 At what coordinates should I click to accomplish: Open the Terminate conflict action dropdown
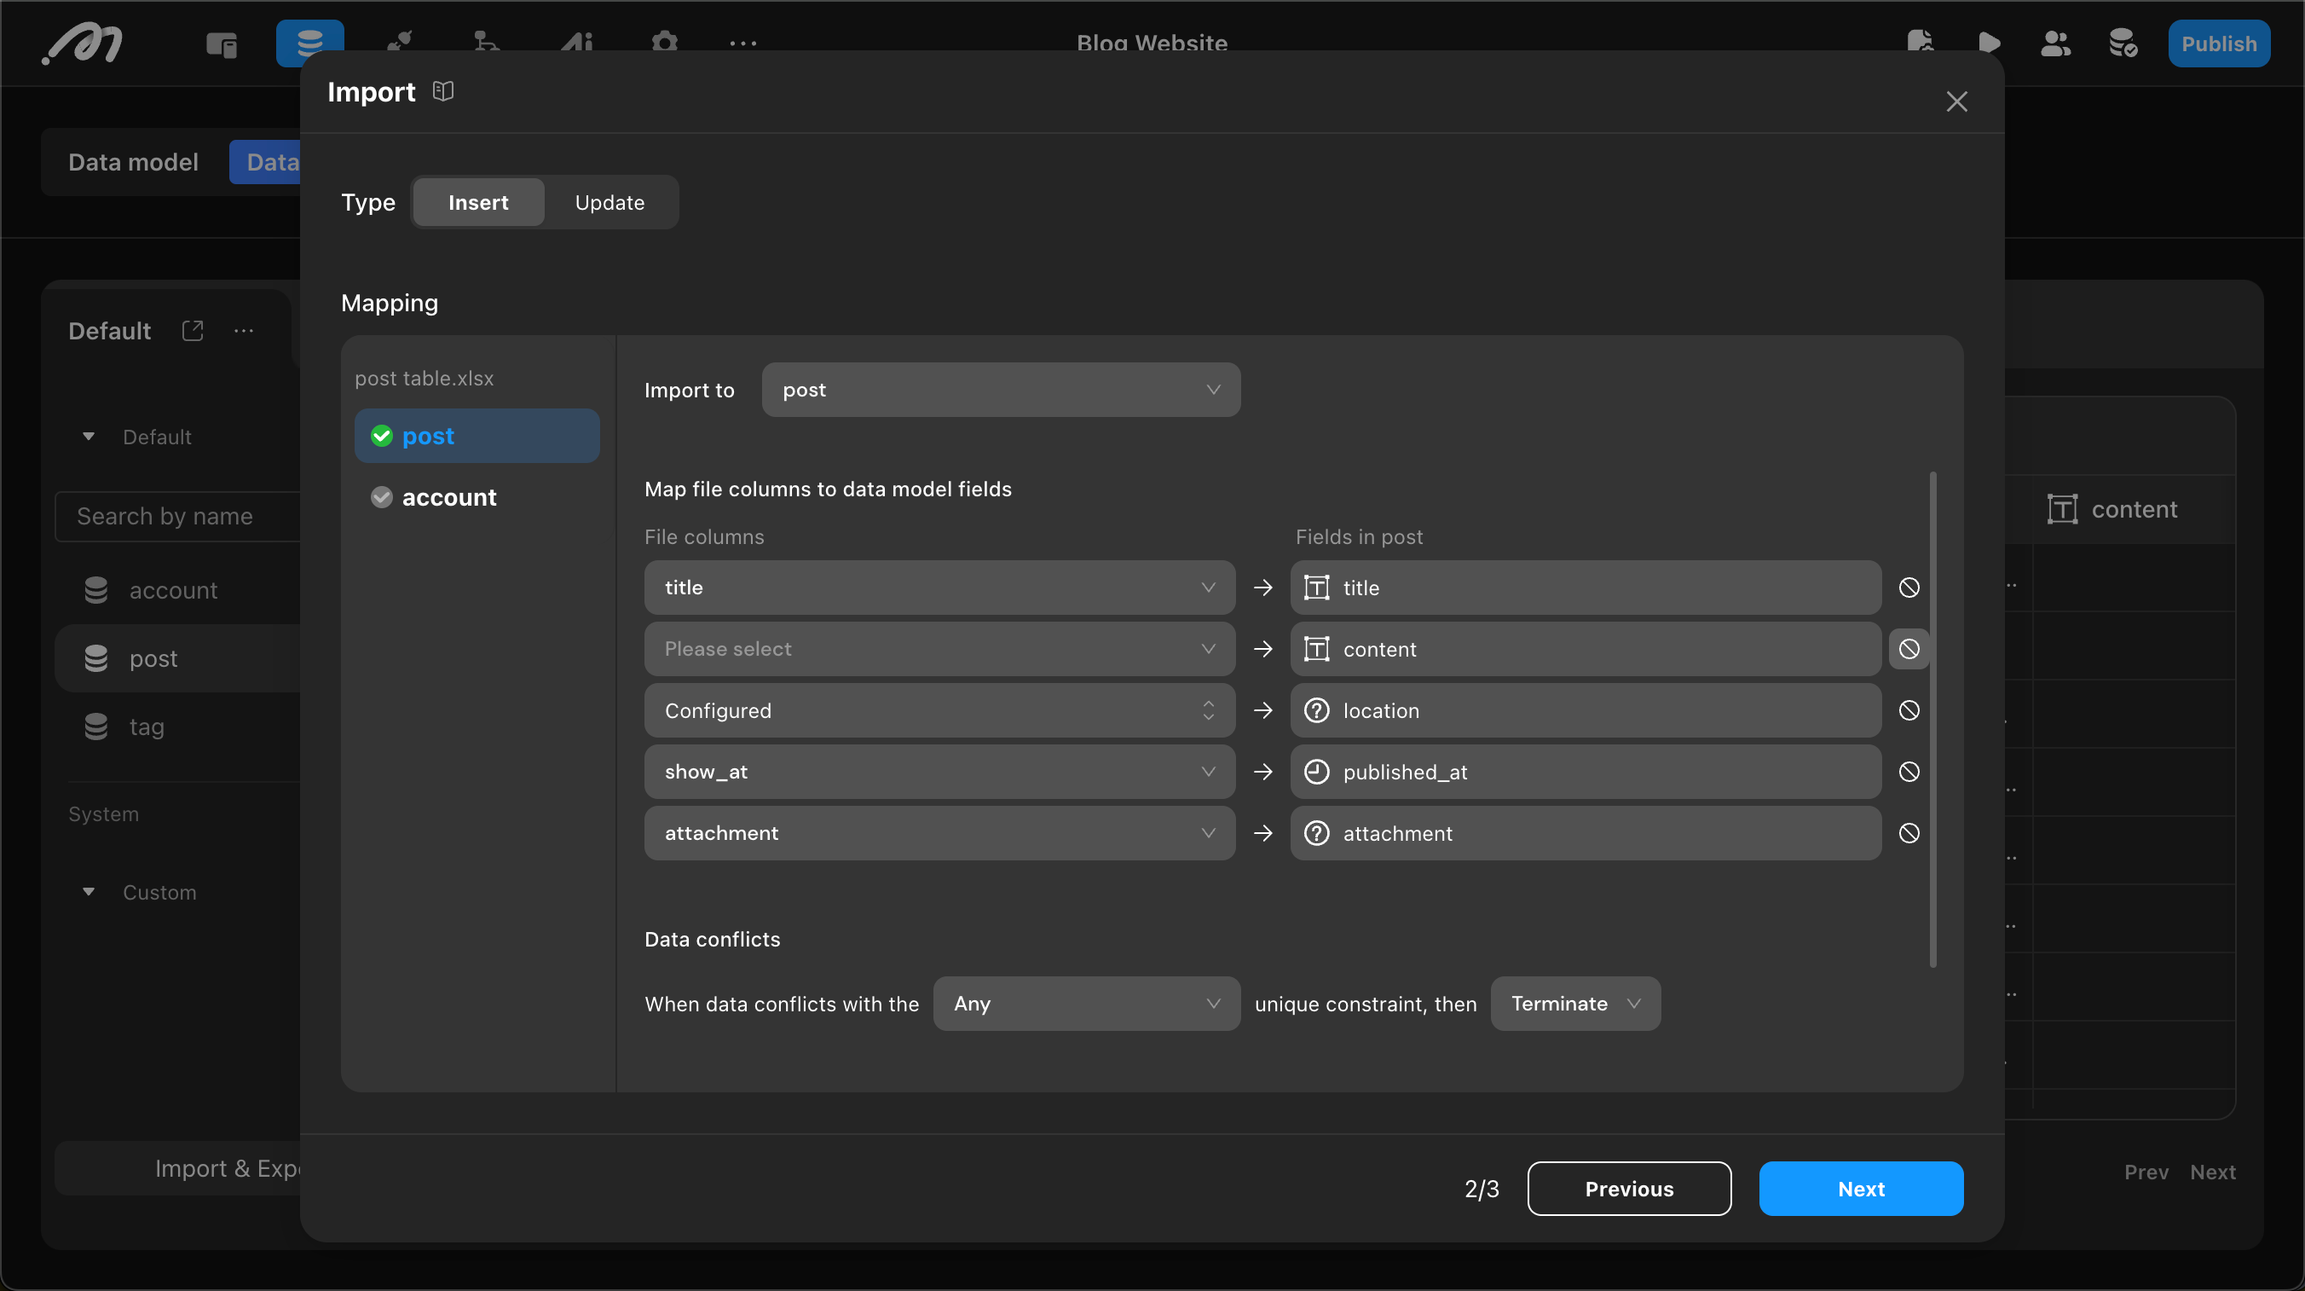[1574, 1004]
